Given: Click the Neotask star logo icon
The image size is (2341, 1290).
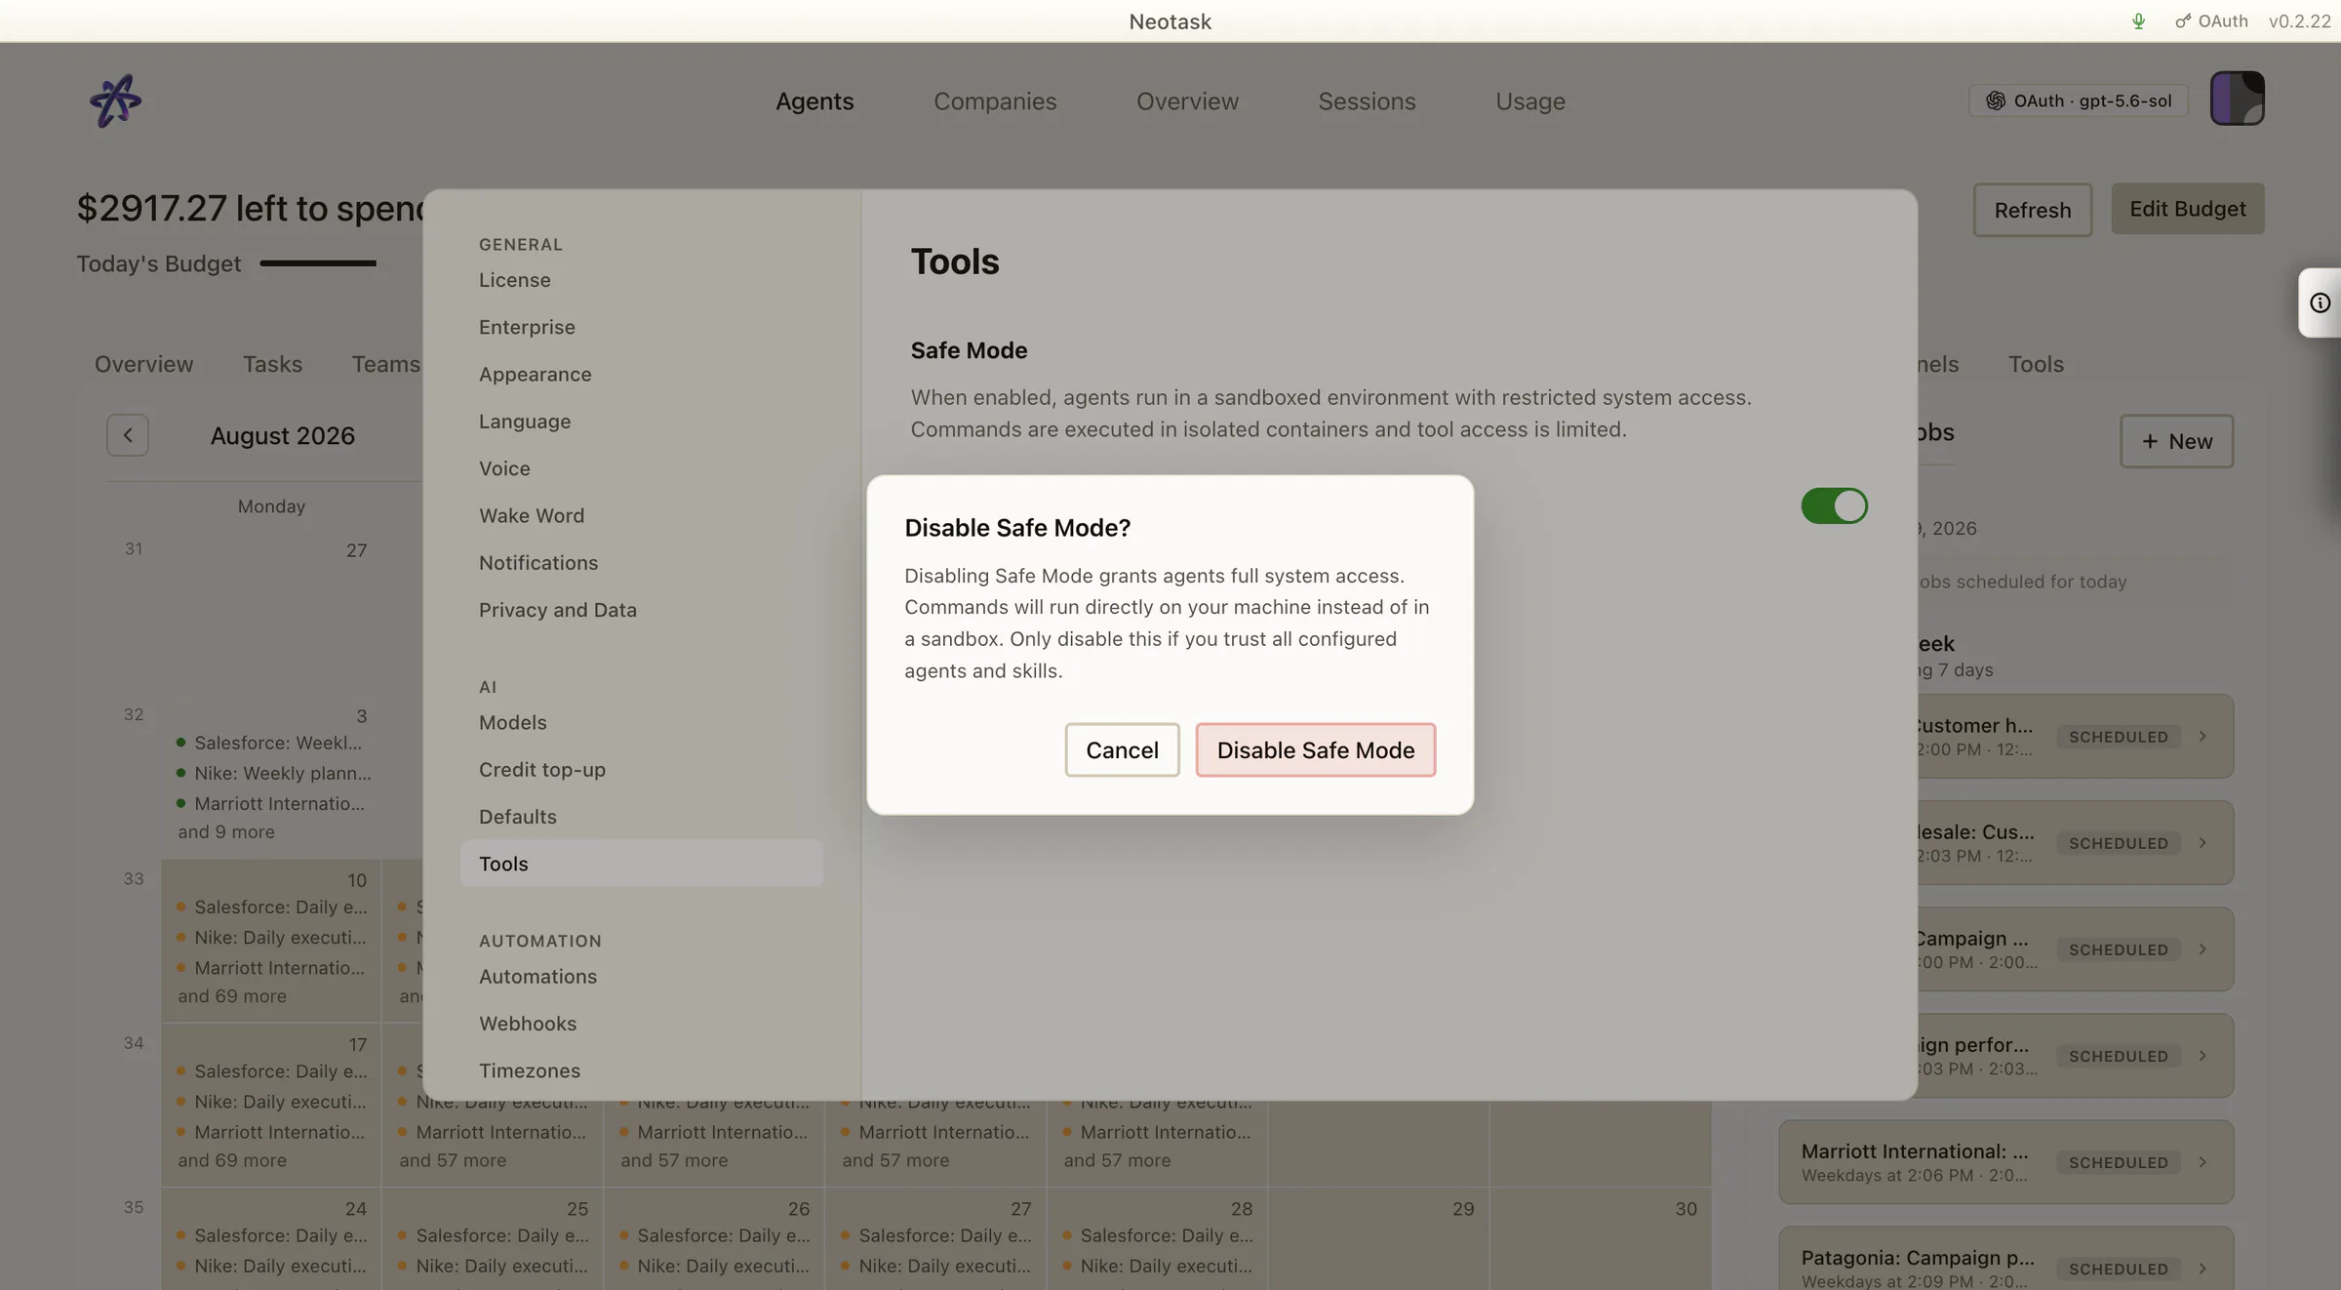Looking at the screenshot, I should click(x=115, y=101).
